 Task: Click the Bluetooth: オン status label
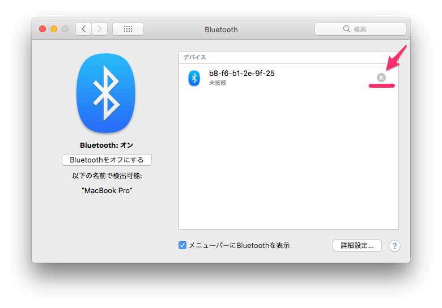coord(107,145)
